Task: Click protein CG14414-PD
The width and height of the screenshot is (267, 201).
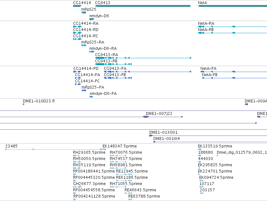Action: (77, 72)
